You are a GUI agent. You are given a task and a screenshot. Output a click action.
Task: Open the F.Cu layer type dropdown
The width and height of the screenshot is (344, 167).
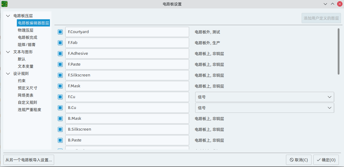pos(264,97)
